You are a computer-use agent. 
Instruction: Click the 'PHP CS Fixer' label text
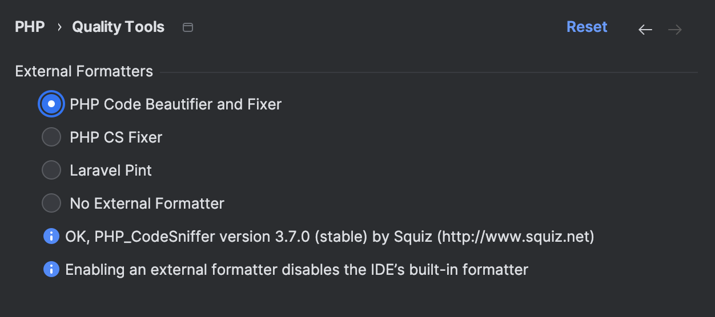116,137
